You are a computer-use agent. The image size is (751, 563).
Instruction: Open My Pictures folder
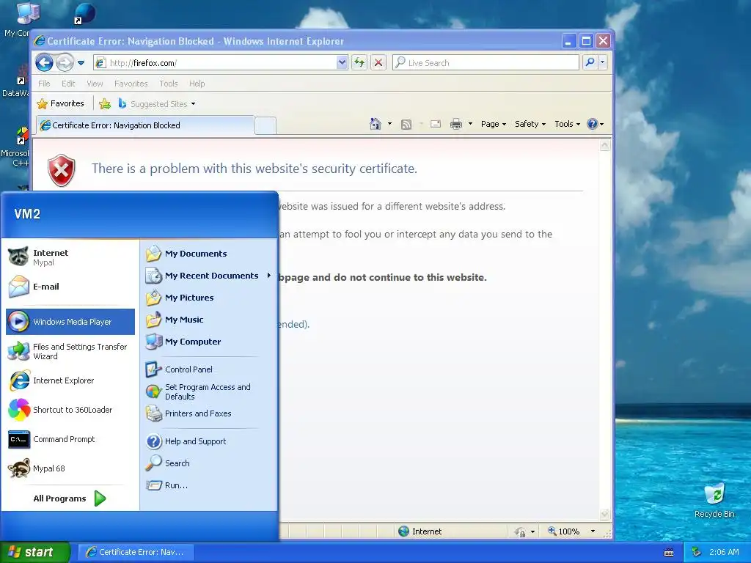click(209, 298)
